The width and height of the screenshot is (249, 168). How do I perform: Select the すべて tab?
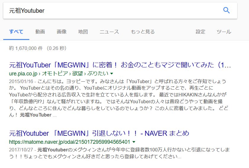click(16, 32)
